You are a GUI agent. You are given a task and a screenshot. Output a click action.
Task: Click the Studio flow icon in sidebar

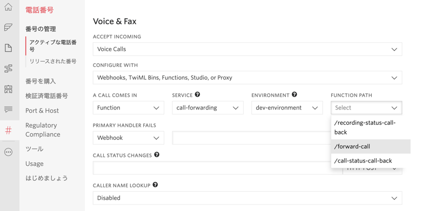(9, 69)
